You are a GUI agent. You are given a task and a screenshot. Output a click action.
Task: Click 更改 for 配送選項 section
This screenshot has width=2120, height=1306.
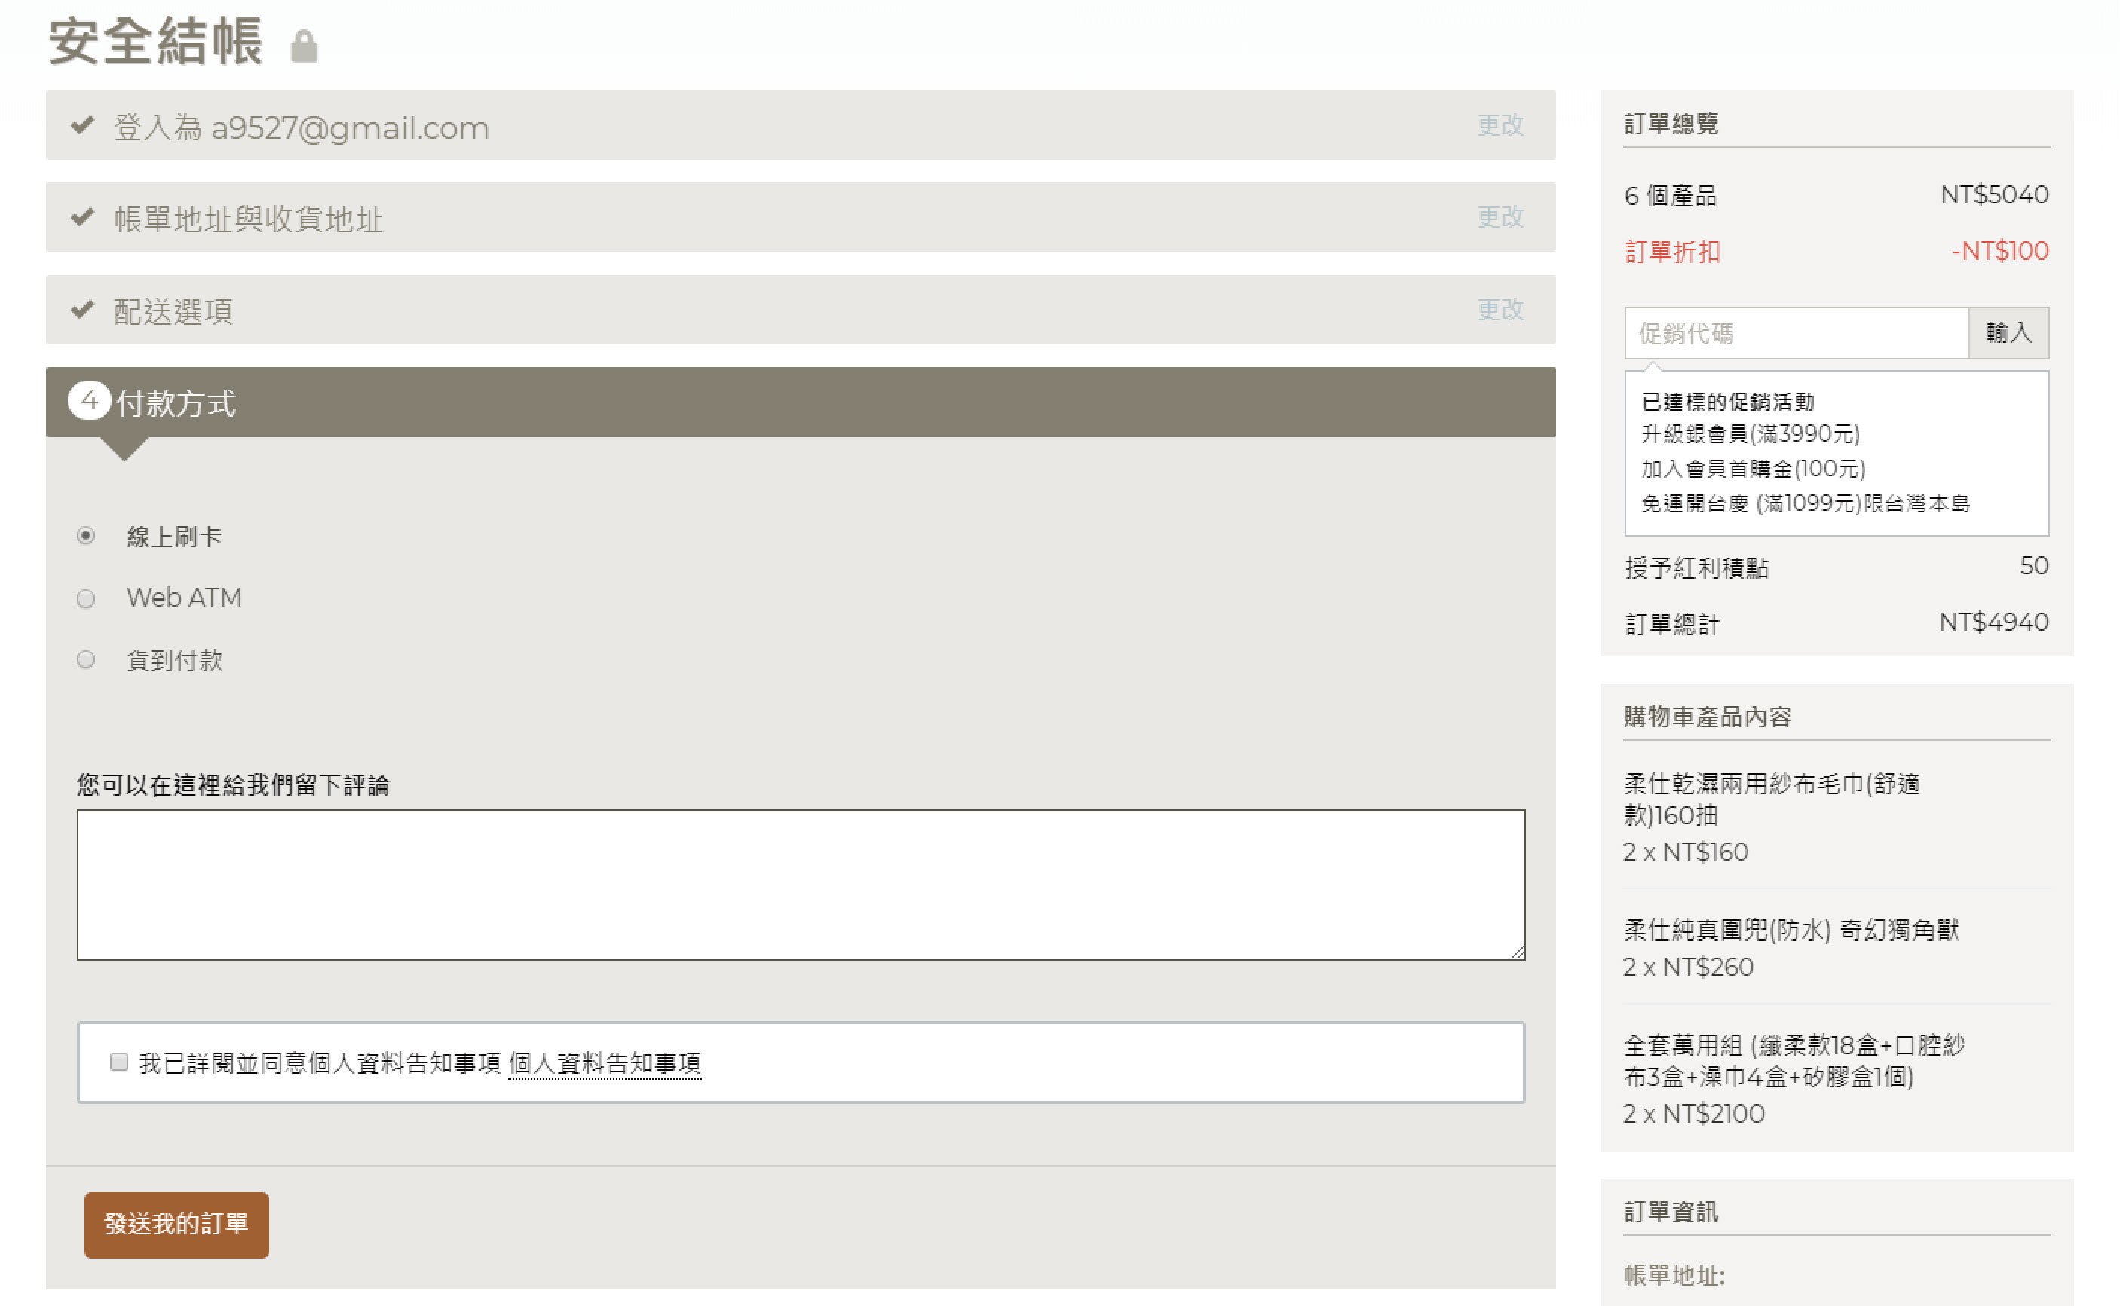1500,309
